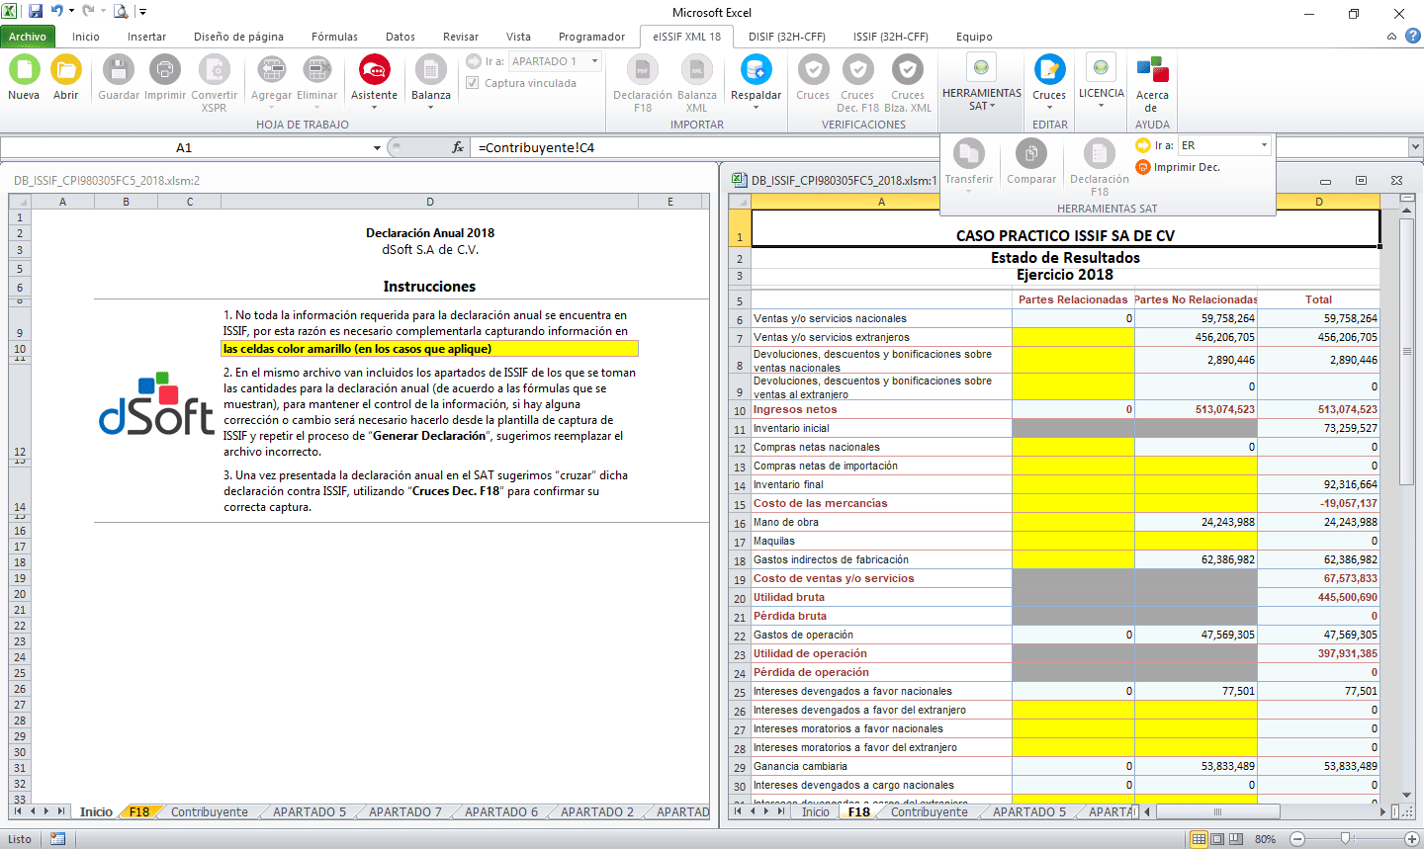Click Imprimir Dec. in the SAT tools
The width and height of the screenshot is (1424, 849).
(x=1187, y=168)
